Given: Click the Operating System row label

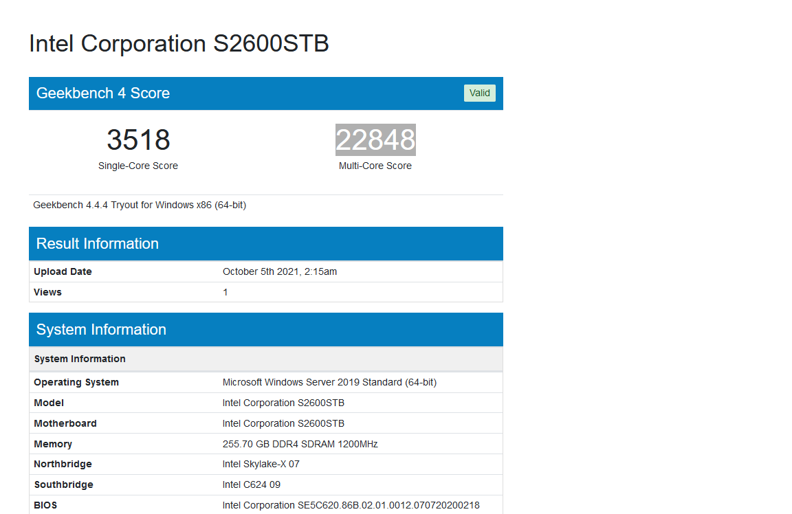Looking at the screenshot, I should [x=76, y=382].
